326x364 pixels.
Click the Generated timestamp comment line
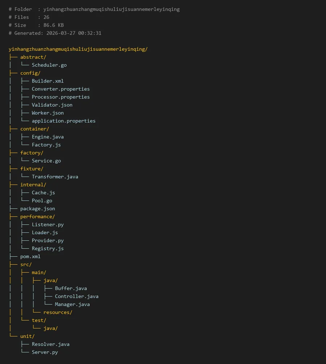click(55, 33)
